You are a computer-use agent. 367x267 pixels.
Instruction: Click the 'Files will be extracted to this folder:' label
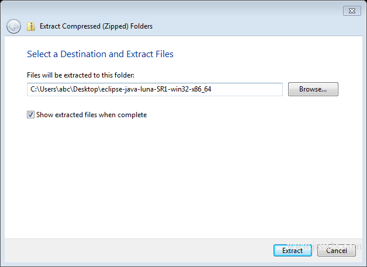point(81,75)
